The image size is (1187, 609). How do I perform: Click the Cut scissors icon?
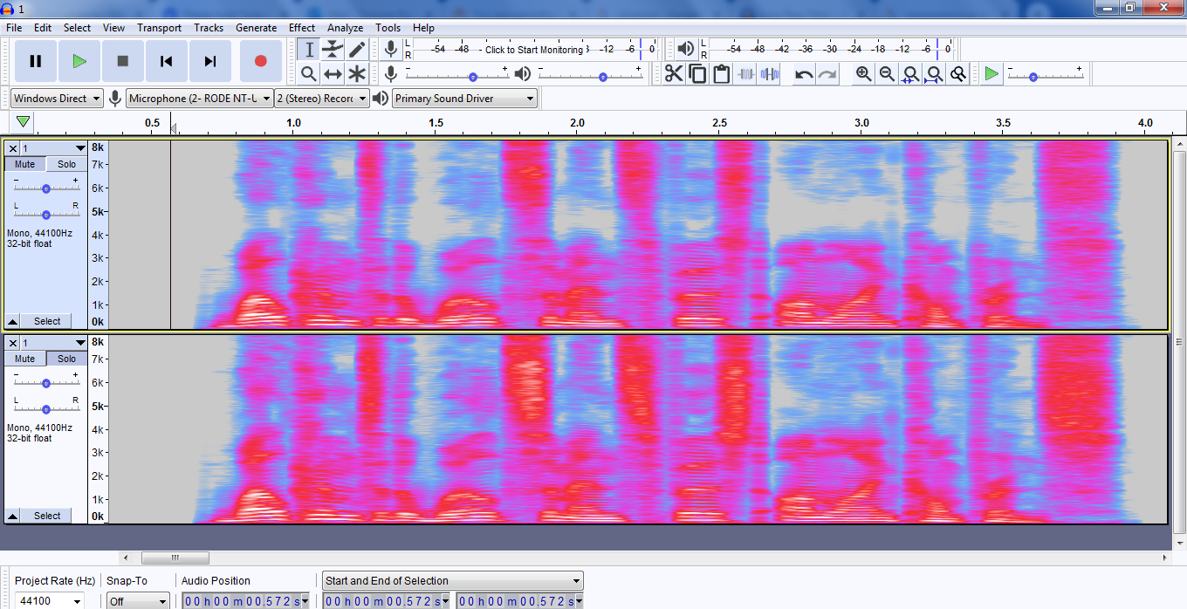[674, 74]
